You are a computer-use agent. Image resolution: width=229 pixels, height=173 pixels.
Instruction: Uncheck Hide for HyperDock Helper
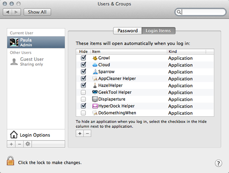83,106
